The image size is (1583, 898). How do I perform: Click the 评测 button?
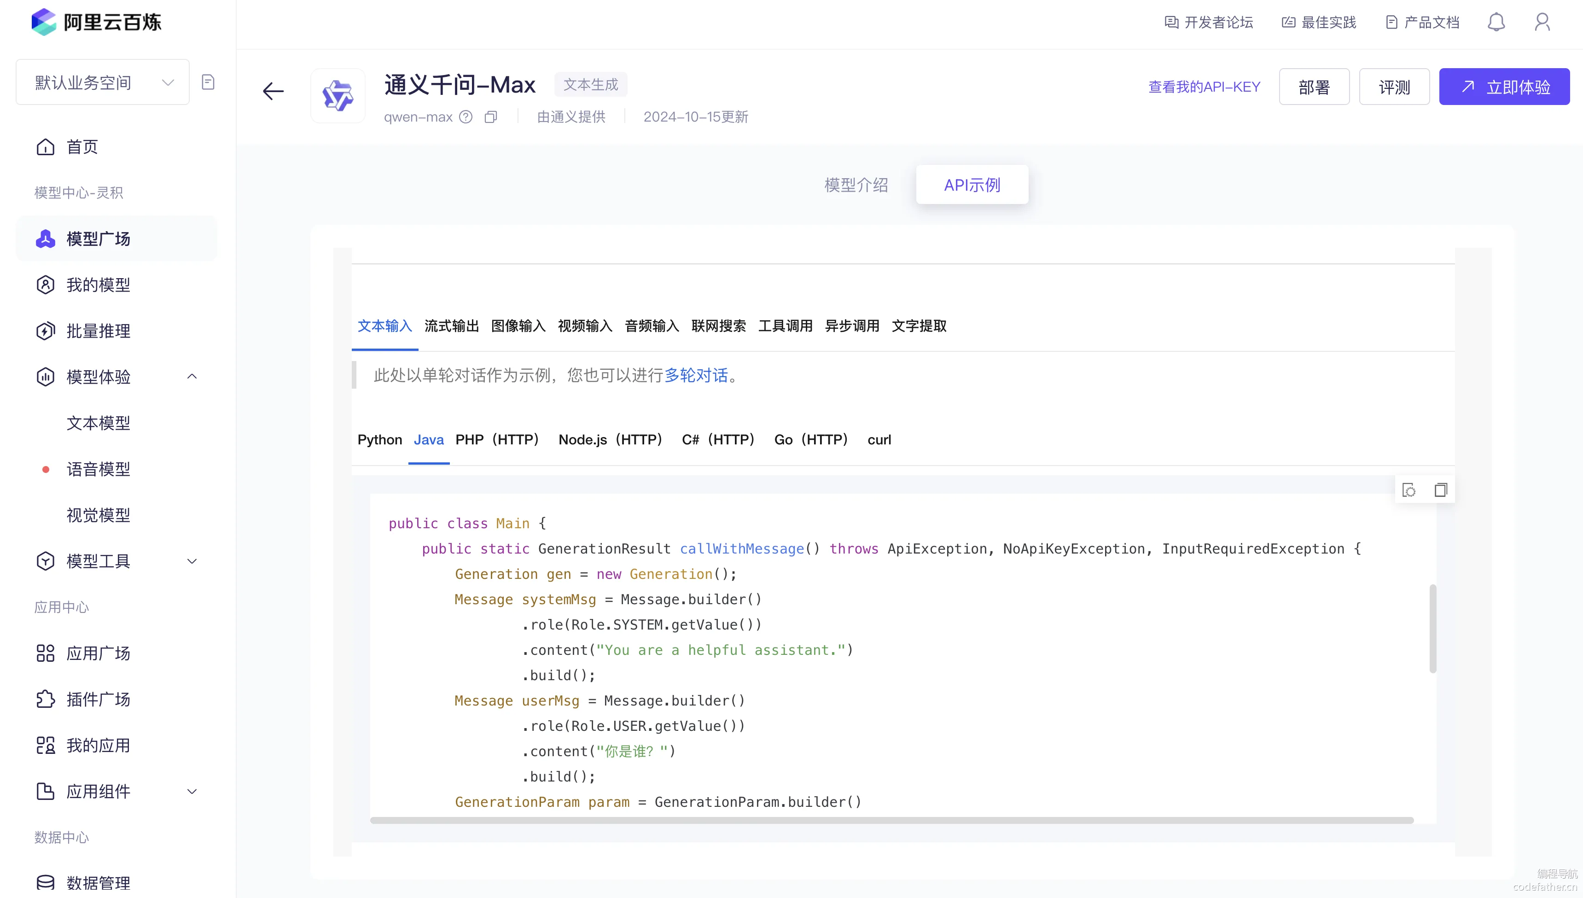(1394, 87)
